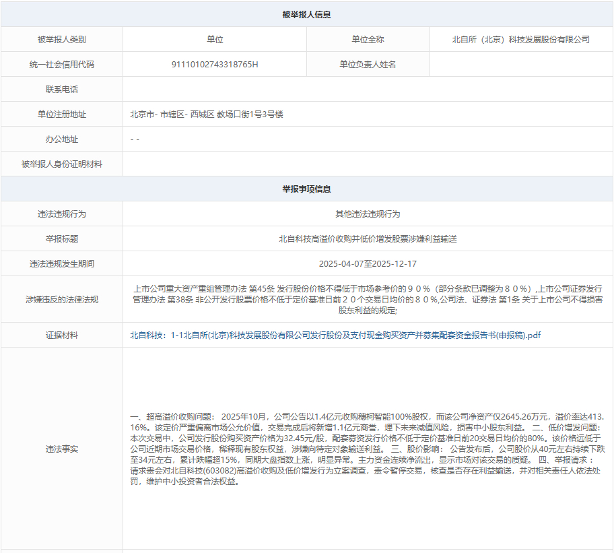Open the 北自科技 PDF evidence file link
This screenshot has width=614, height=553.
coord(335,335)
